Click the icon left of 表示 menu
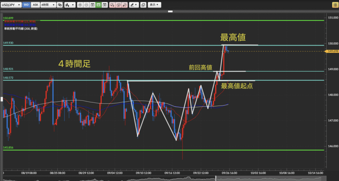This screenshot has width=339, height=181. click(x=143, y=5)
